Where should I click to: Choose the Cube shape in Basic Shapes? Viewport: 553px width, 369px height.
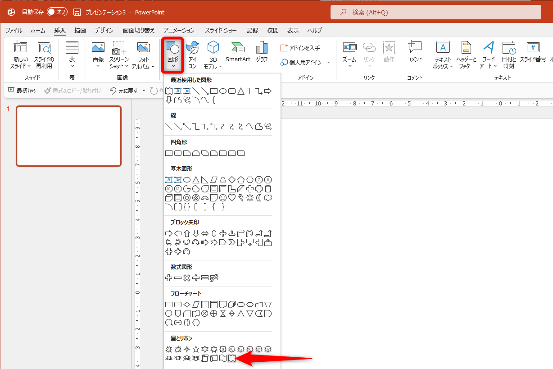pyautogui.click(x=169, y=198)
